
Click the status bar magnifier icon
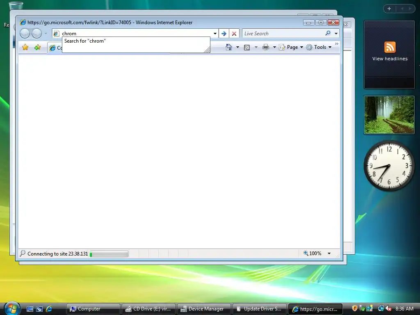pos(23,253)
